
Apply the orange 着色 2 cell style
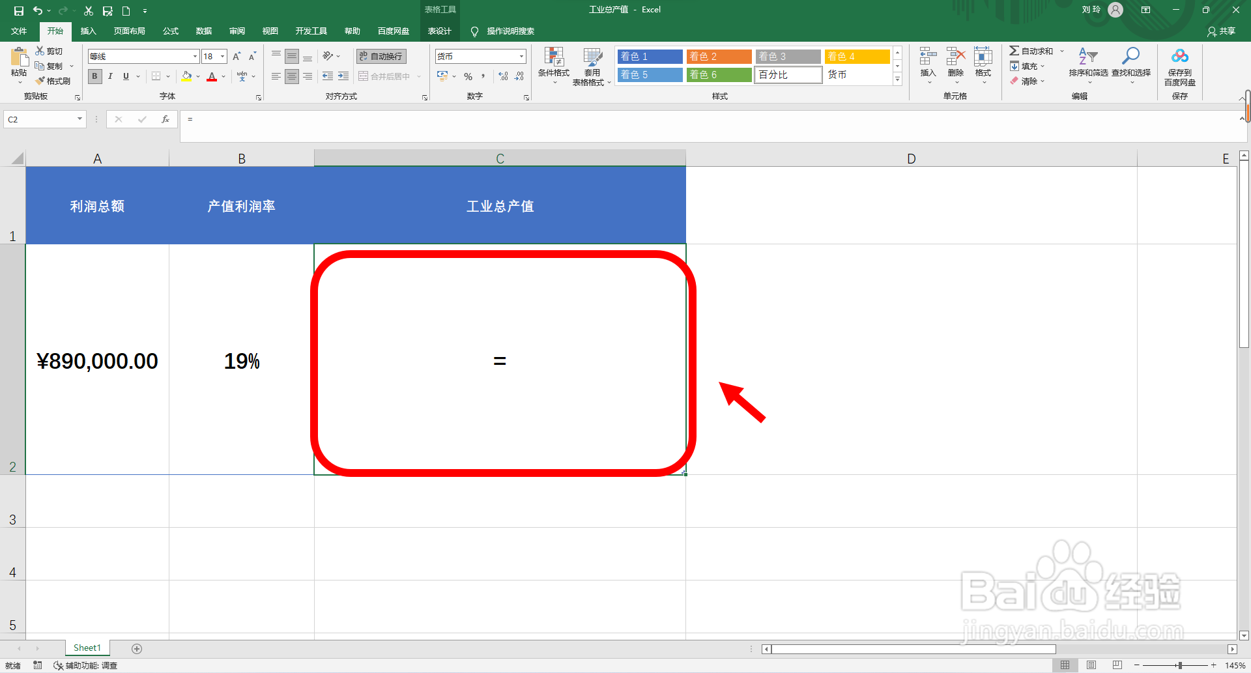click(719, 57)
